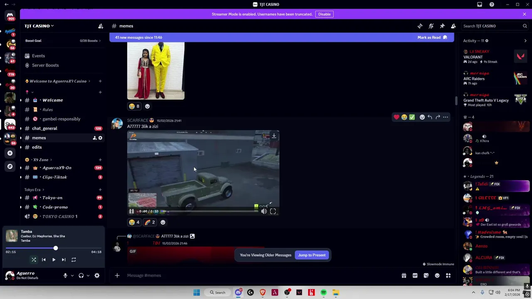The height and width of the screenshot is (299, 532).
Task: Toggle rainbow reaction with count 2
Action: pyautogui.click(x=150, y=222)
